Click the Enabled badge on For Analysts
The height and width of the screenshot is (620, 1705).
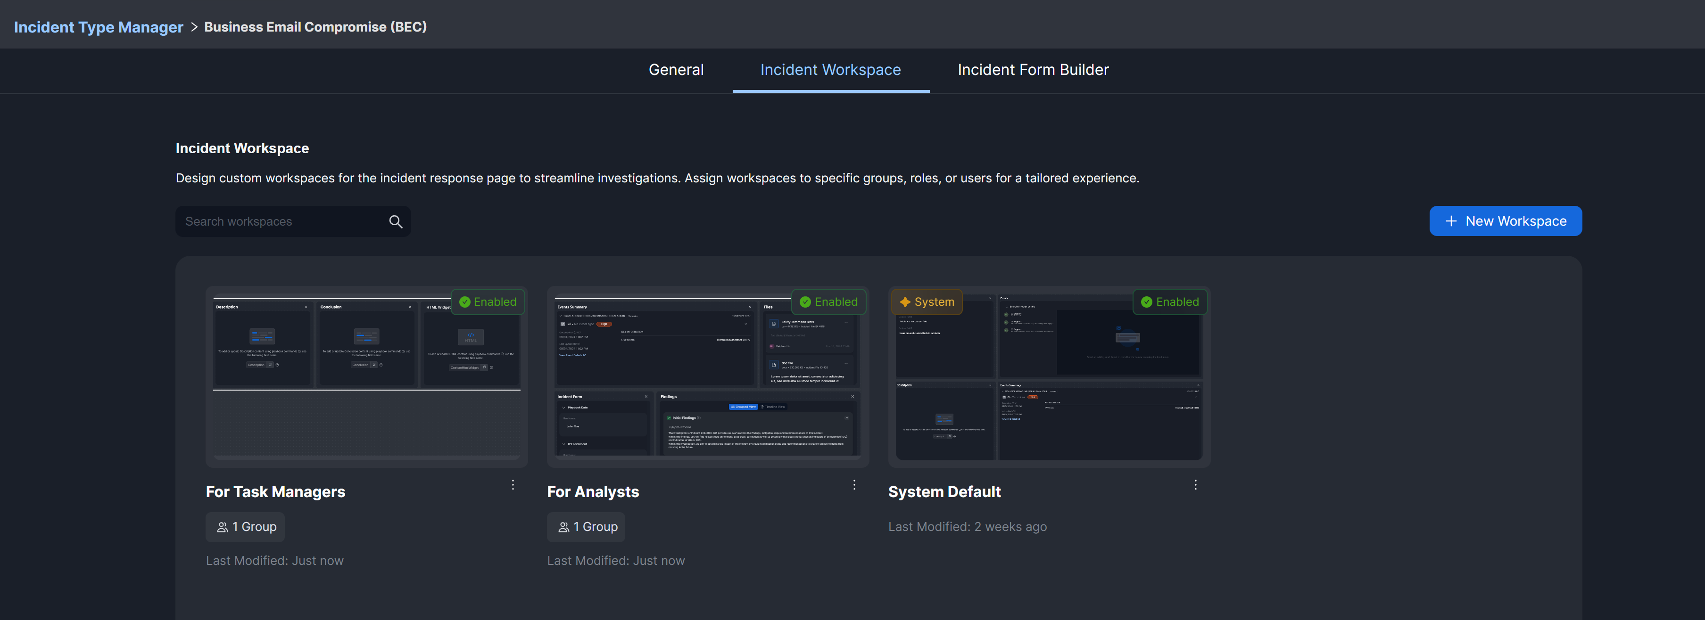828,302
